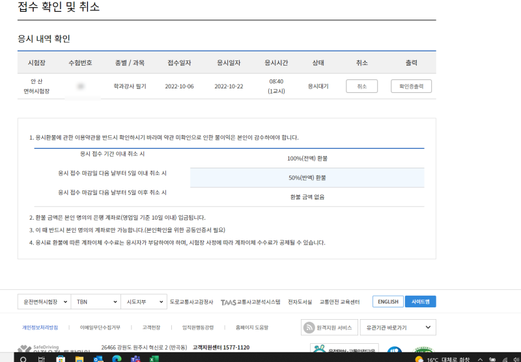This screenshot has width=521, height=362.
Task: Open the 교통안전 교육센터 link
Action: click(x=339, y=302)
